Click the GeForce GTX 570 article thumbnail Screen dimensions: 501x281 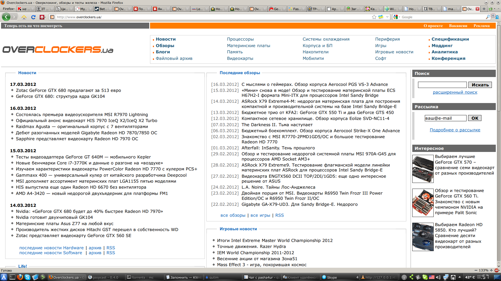tap(423, 169)
